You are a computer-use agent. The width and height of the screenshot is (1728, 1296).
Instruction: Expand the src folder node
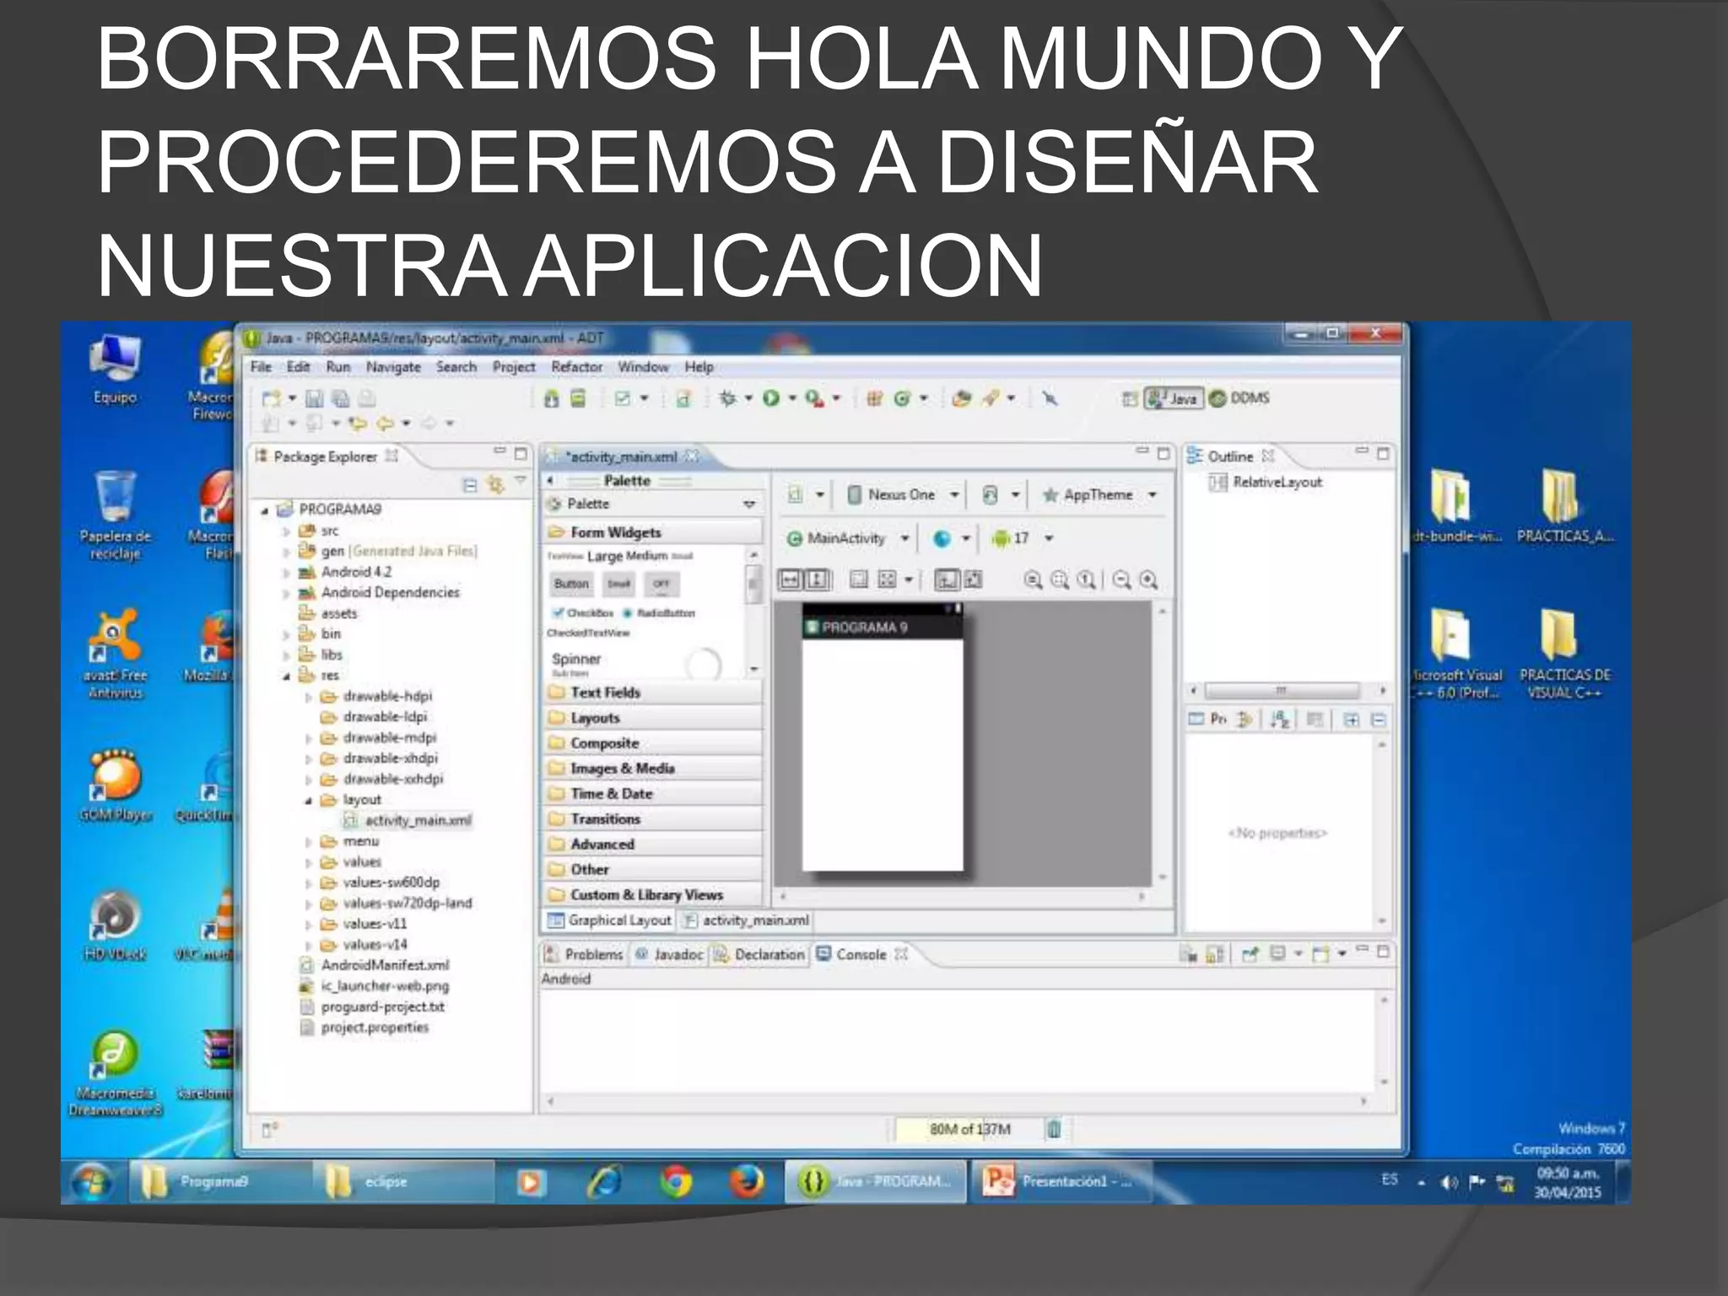(x=286, y=531)
